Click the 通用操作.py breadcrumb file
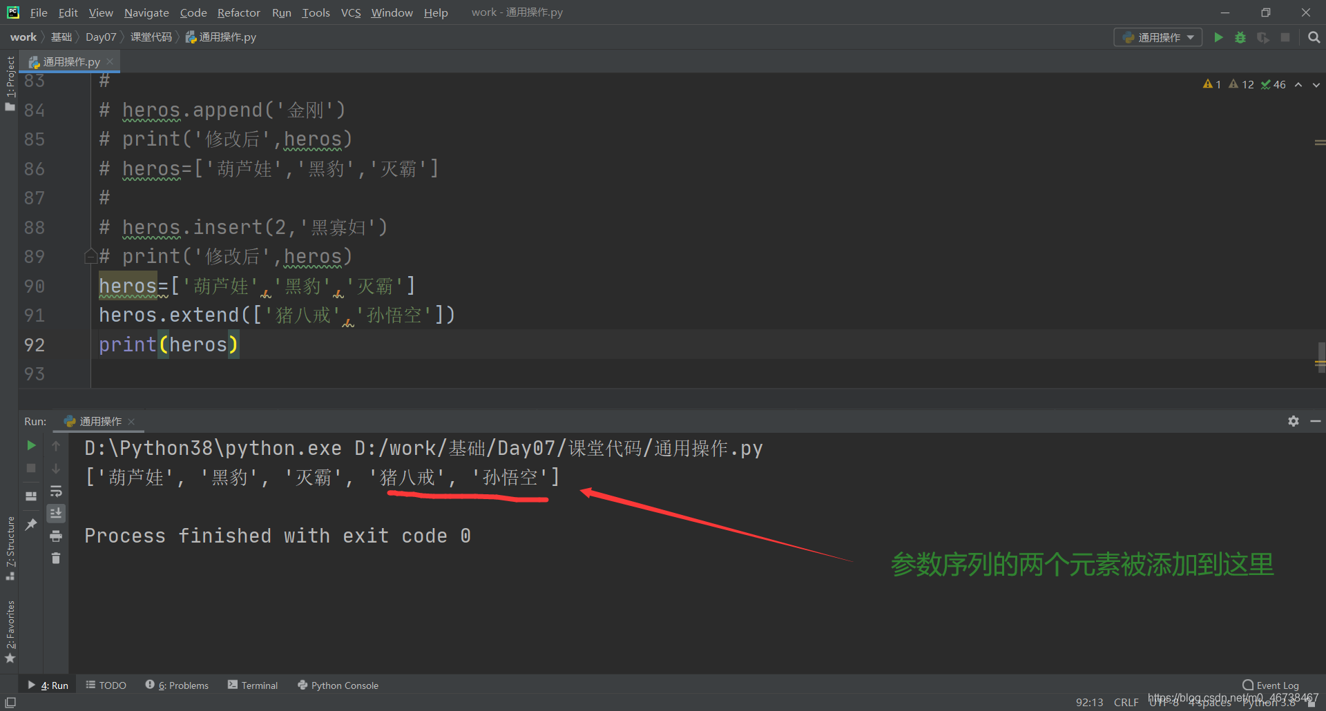1326x711 pixels. point(221,37)
